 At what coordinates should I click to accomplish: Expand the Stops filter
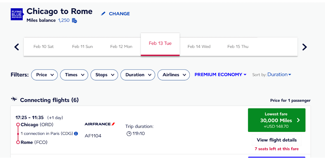coord(104,75)
